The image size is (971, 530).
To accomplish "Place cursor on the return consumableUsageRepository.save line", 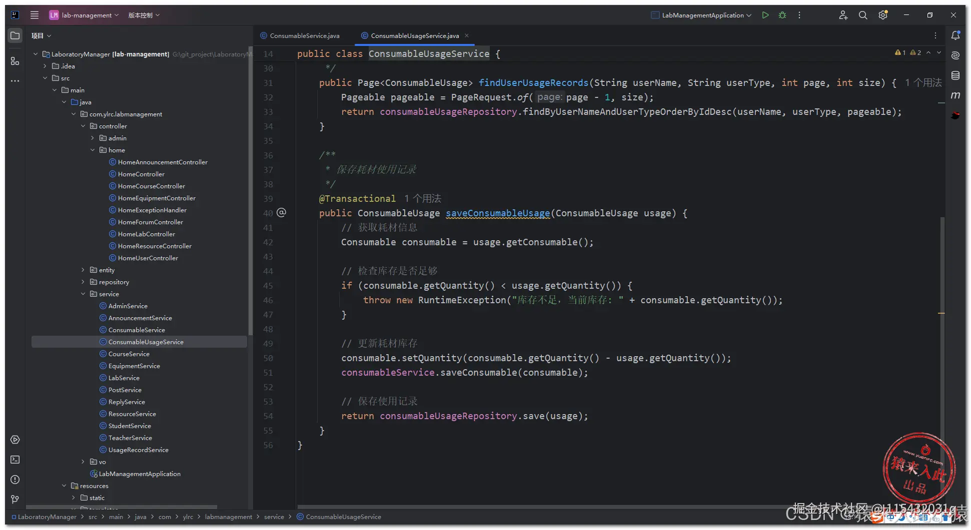I will point(464,416).
